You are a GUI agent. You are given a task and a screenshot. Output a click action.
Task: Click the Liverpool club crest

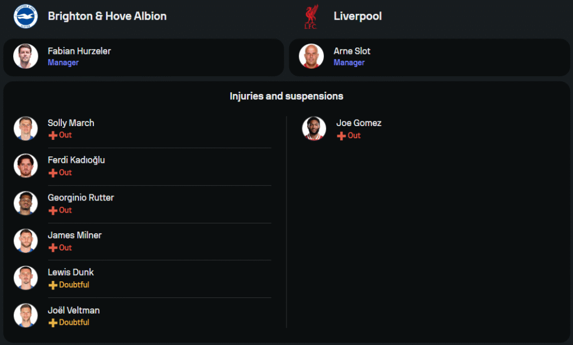[311, 17]
